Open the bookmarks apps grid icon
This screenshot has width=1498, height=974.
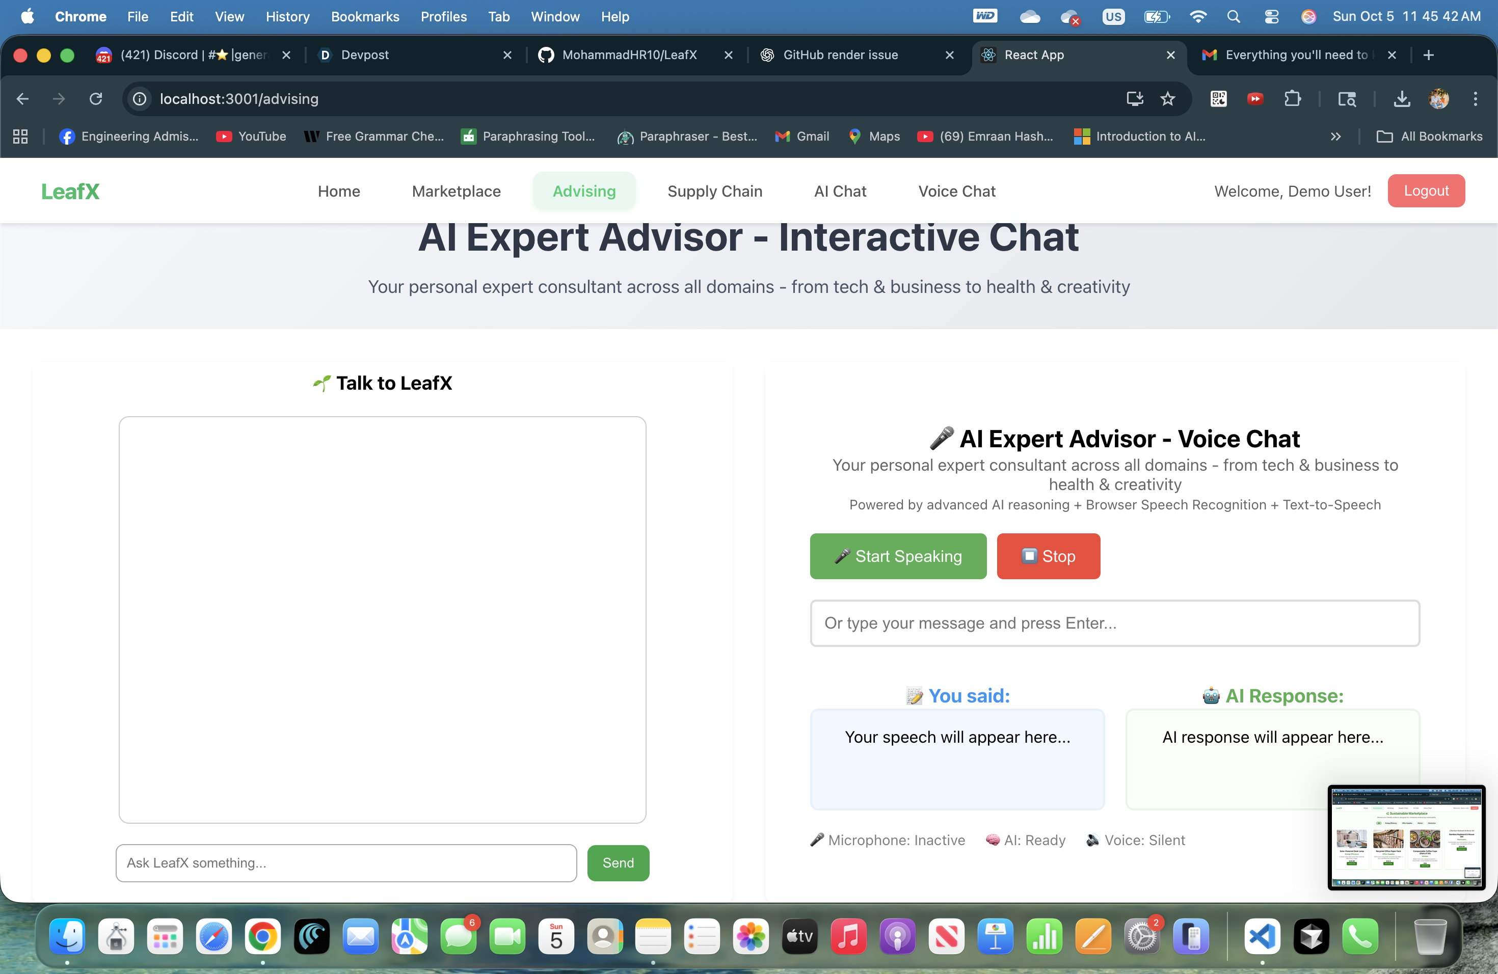(x=20, y=137)
